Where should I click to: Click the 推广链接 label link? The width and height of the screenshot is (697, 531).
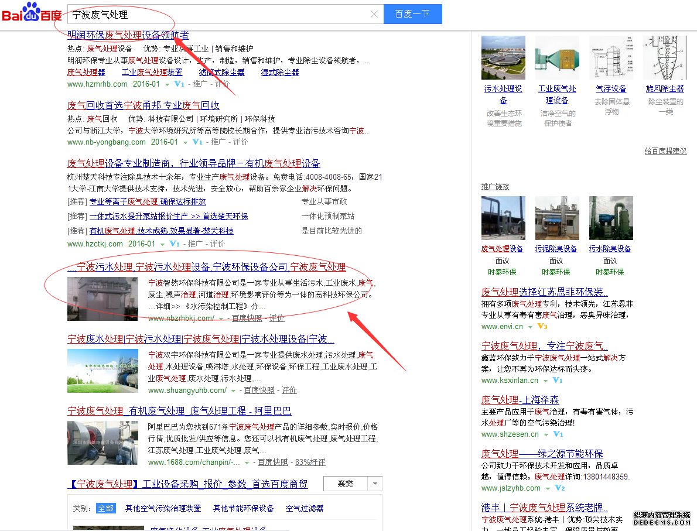(495, 187)
